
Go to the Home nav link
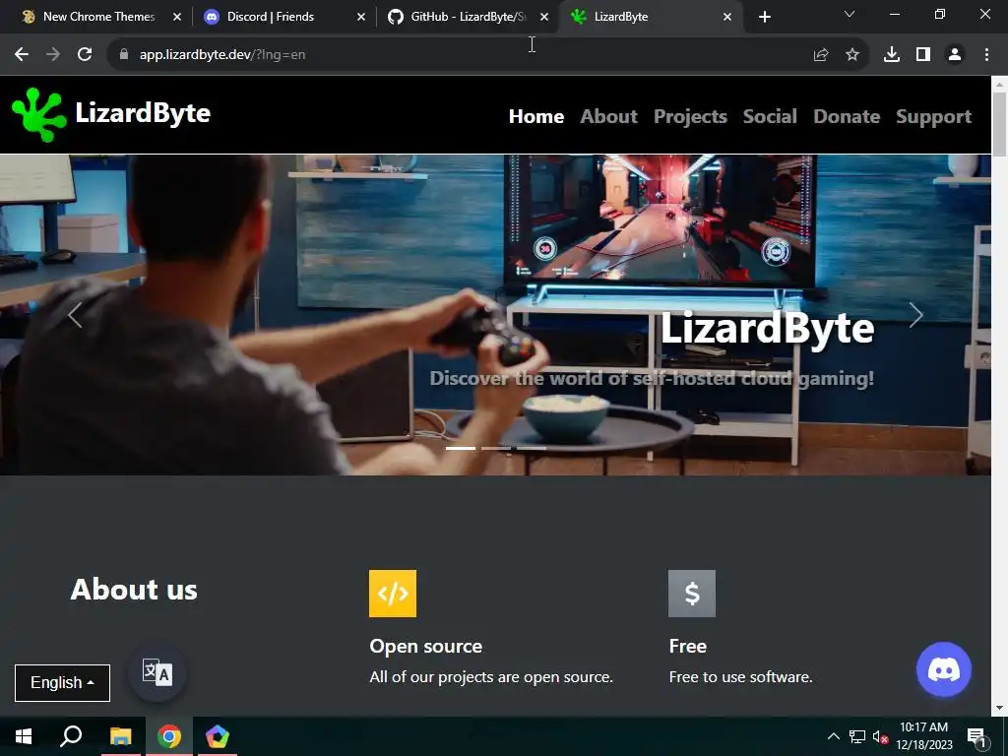coord(536,116)
